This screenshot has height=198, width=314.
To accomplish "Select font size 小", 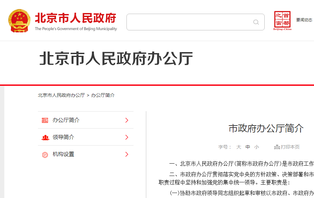I will (x=256, y=147).
